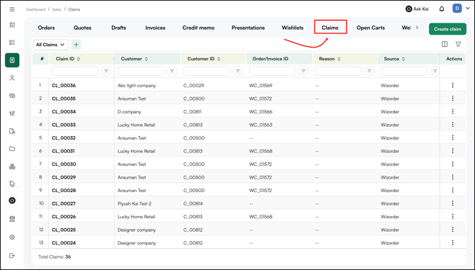Open actions menu for CL_00036
475x270 pixels.
point(452,85)
